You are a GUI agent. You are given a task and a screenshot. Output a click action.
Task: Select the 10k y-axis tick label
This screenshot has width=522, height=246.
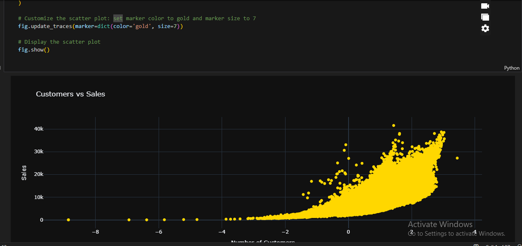click(x=39, y=197)
